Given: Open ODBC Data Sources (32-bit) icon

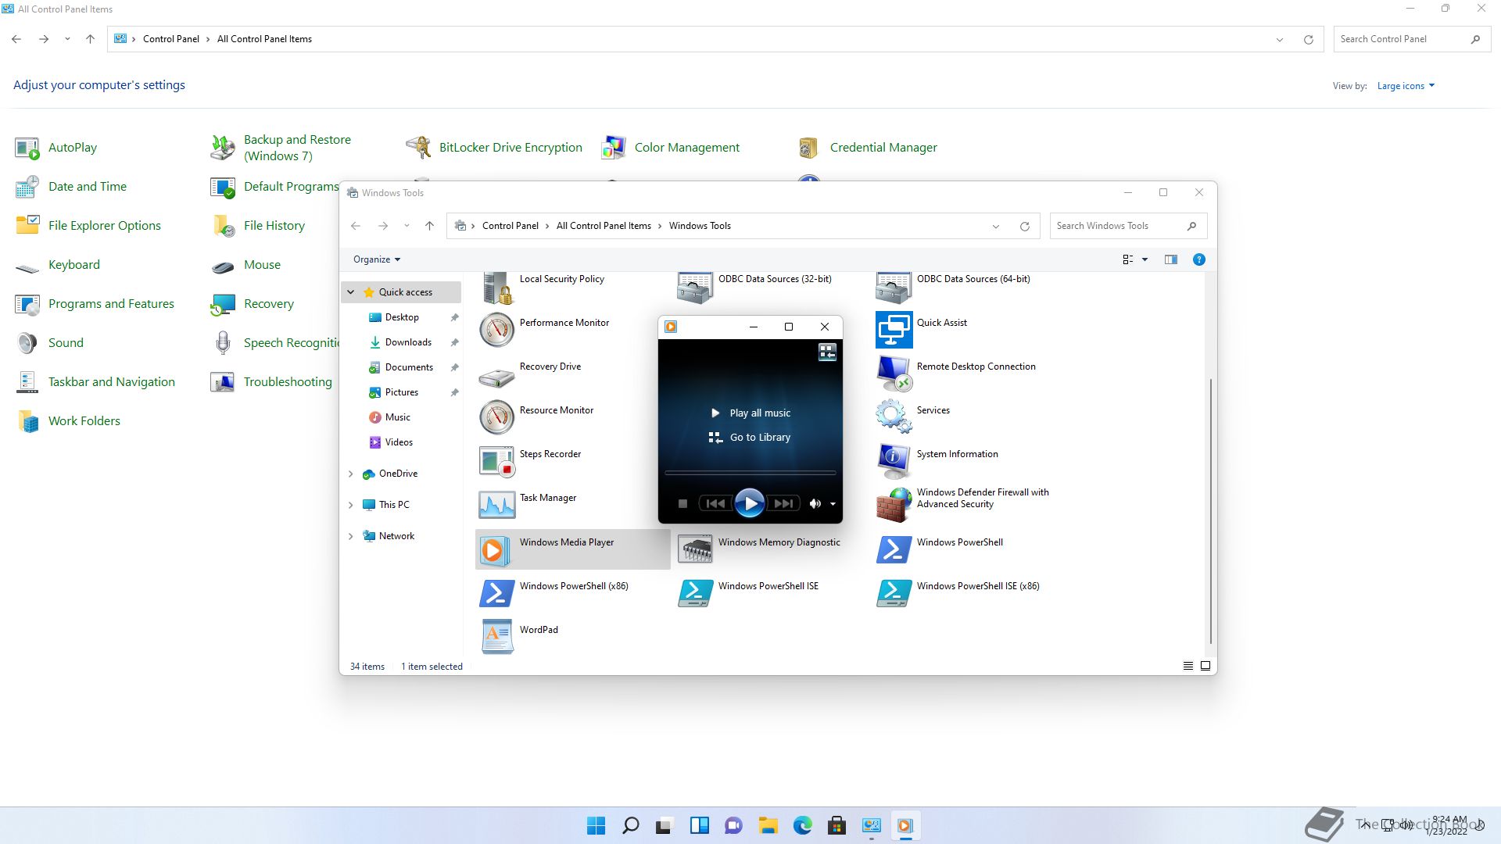Looking at the screenshot, I should coord(695,288).
